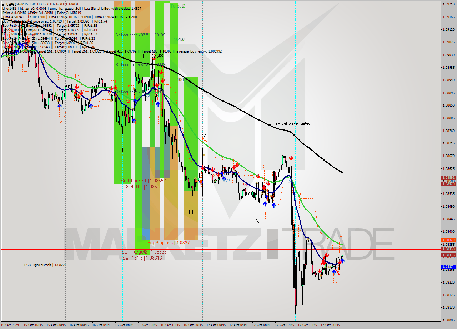457x329 pixels.
Task: Click the 'Target2' label at chart top
Action: (177, 6)
